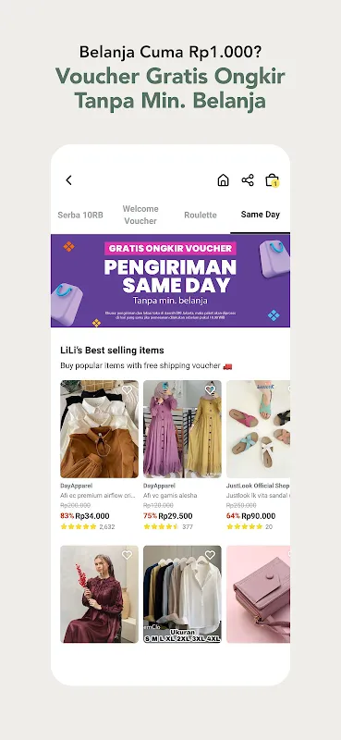Image resolution: width=341 pixels, height=740 pixels.
Task: Favorite the Afi ec premium airflow item
Action: coord(127,389)
